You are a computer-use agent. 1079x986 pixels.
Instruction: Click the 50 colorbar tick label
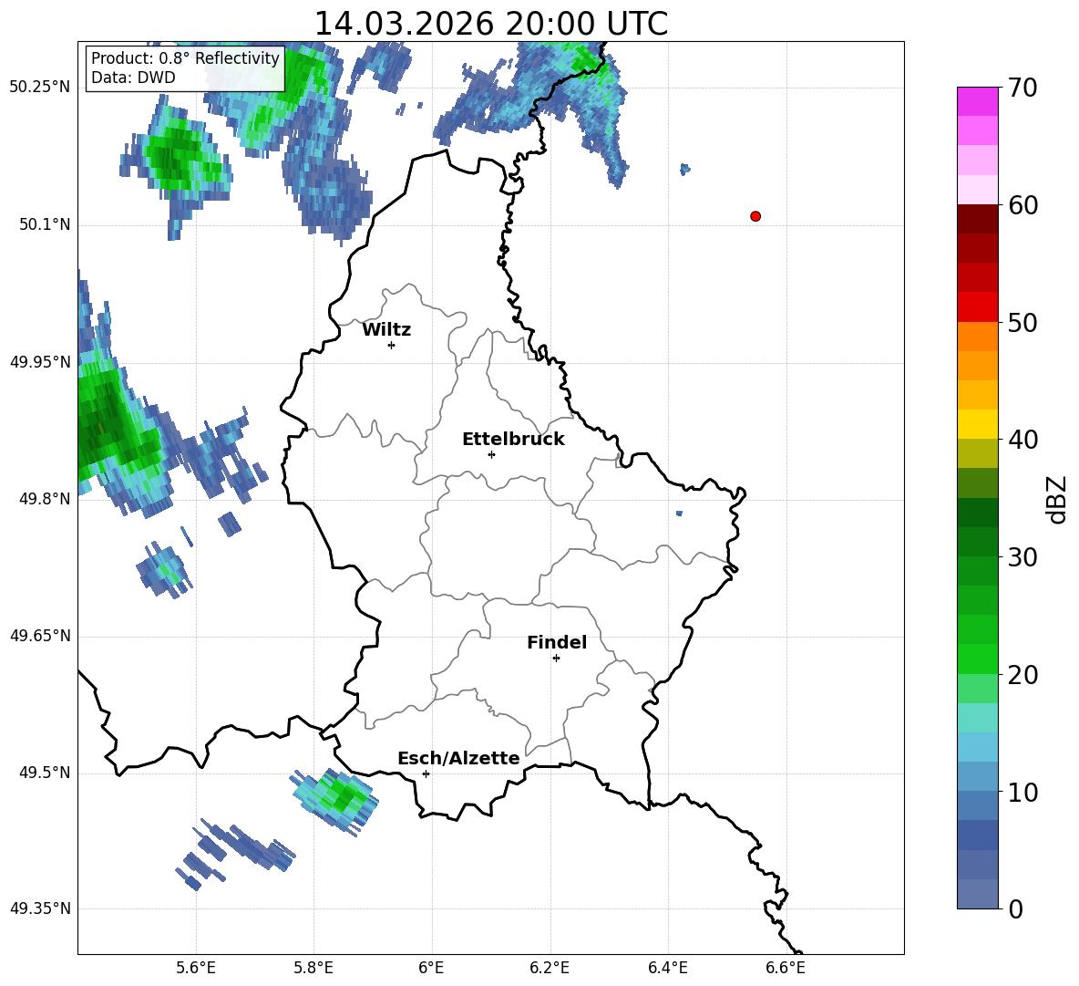coord(1022,323)
